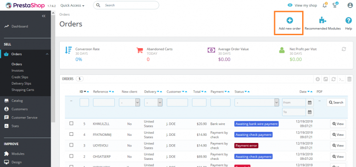Collapse the Orders sidebar section chevron

click(47, 54)
